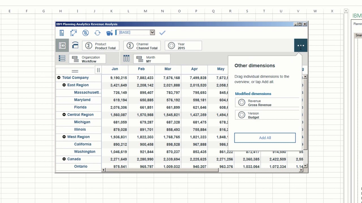Click the row header grip handle
Image resolution: width=362 pixels, height=203 pixels.
(x=75, y=71)
